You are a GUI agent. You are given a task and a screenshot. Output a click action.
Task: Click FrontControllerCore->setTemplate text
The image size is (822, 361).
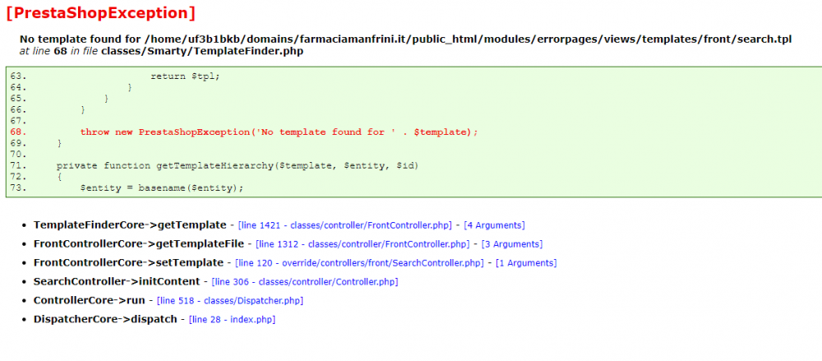pos(128,263)
